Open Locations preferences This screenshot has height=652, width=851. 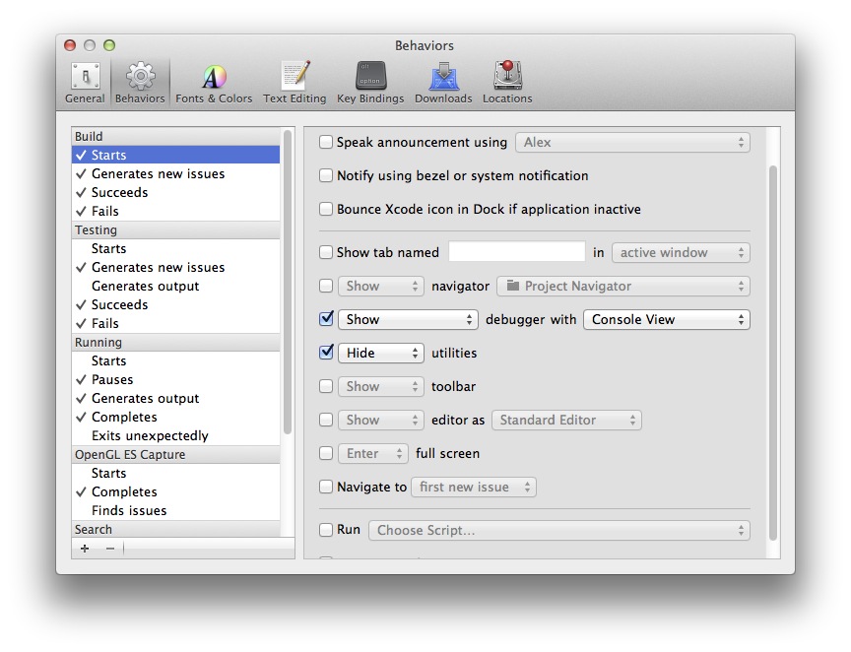(507, 83)
